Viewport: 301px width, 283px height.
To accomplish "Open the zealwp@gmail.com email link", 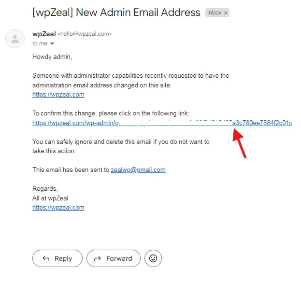I will [x=138, y=170].
